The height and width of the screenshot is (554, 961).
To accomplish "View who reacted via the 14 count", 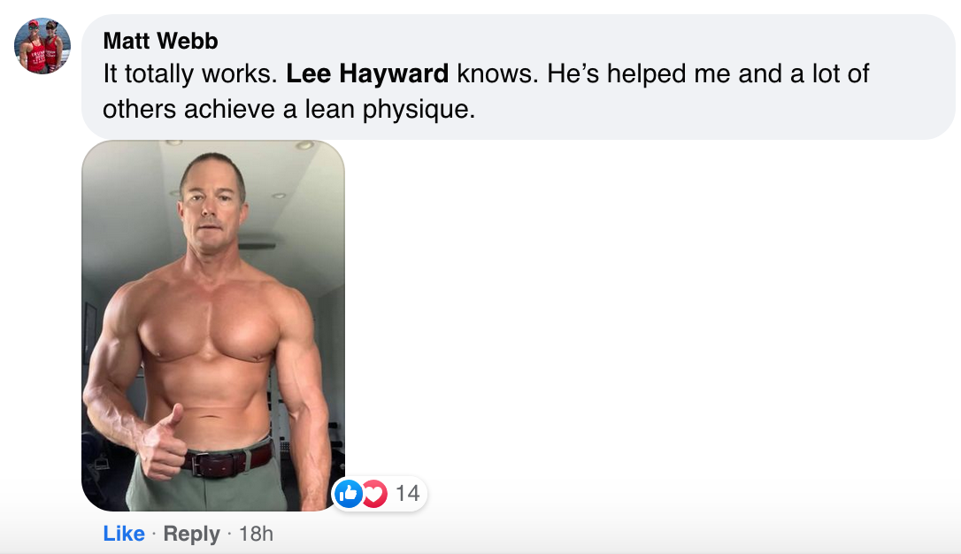I will (x=408, y=493).
